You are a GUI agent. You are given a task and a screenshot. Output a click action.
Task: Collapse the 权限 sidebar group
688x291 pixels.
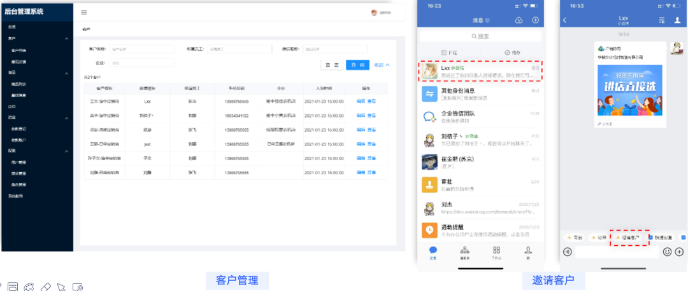click(x=67, y=151)
